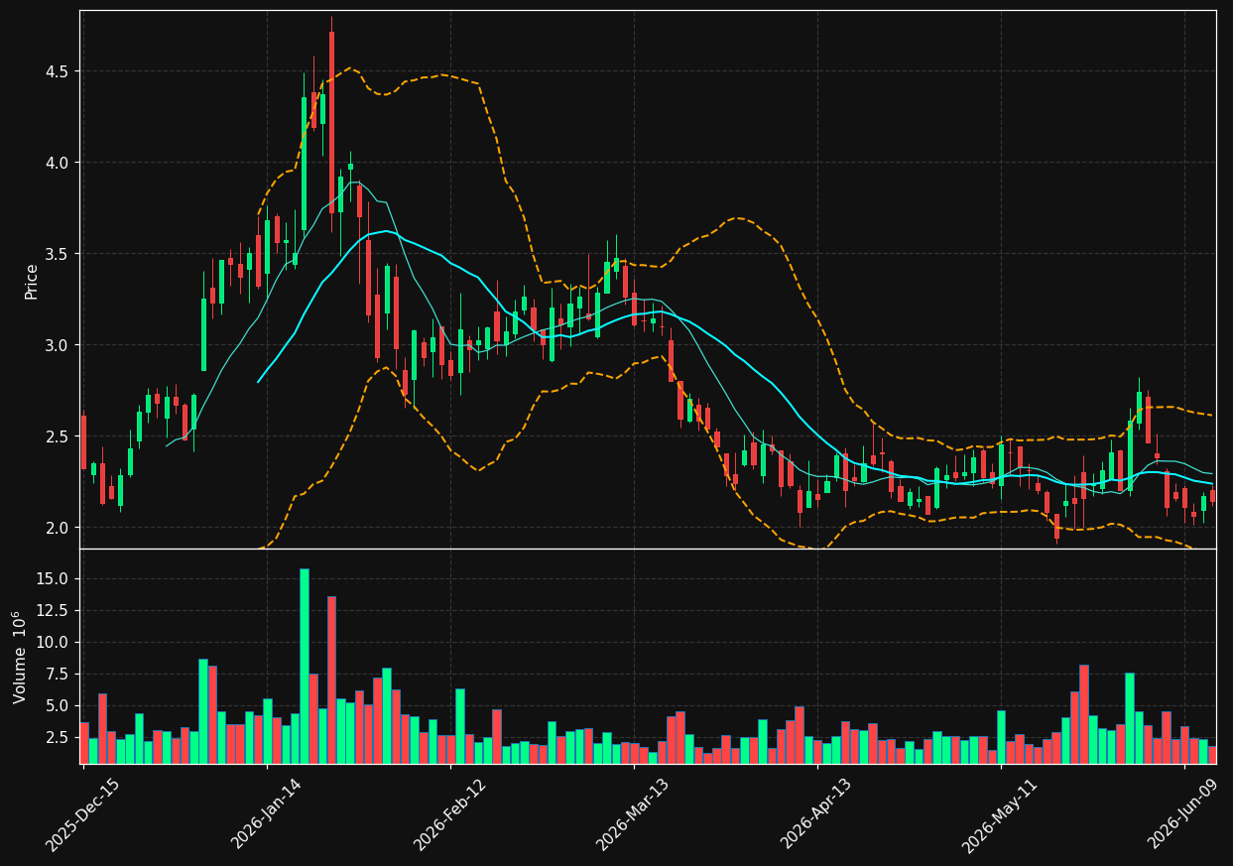Select the Volume 10⁶ axis title

pos(20,657)
